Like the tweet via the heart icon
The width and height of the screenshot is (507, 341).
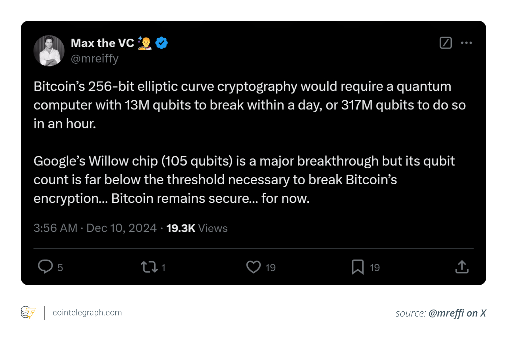pyautogui.click(x=253, y=267)
